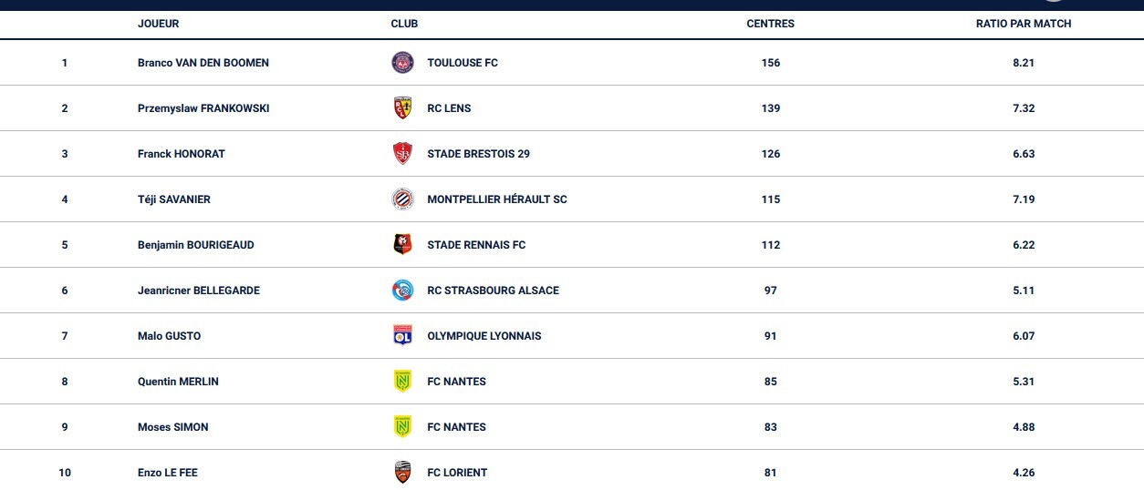Click the Olympique Lyonnais logo
1144x490 pixels.
401,336
